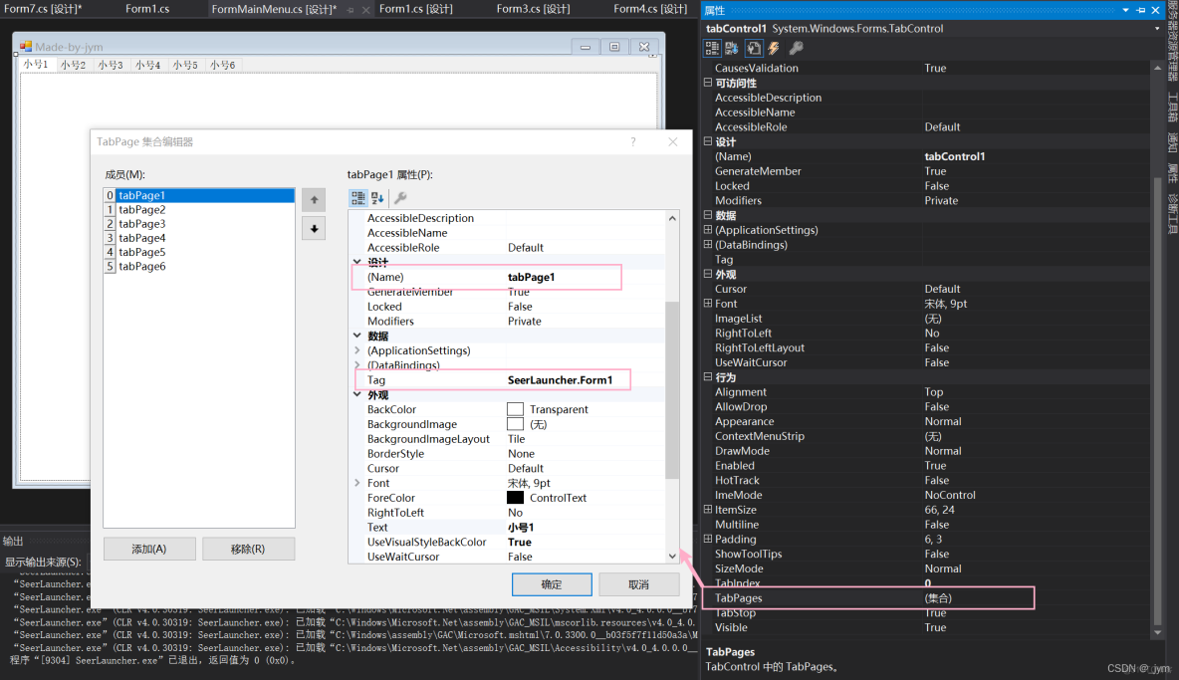The image size is (1179, 680).
Task: Move tabPage down with the arrow button
Action: click(315, 229)
